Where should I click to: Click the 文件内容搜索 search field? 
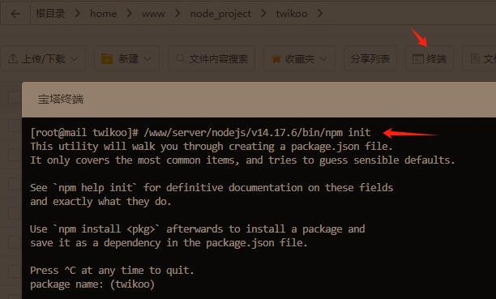click(x=212, y=58)
